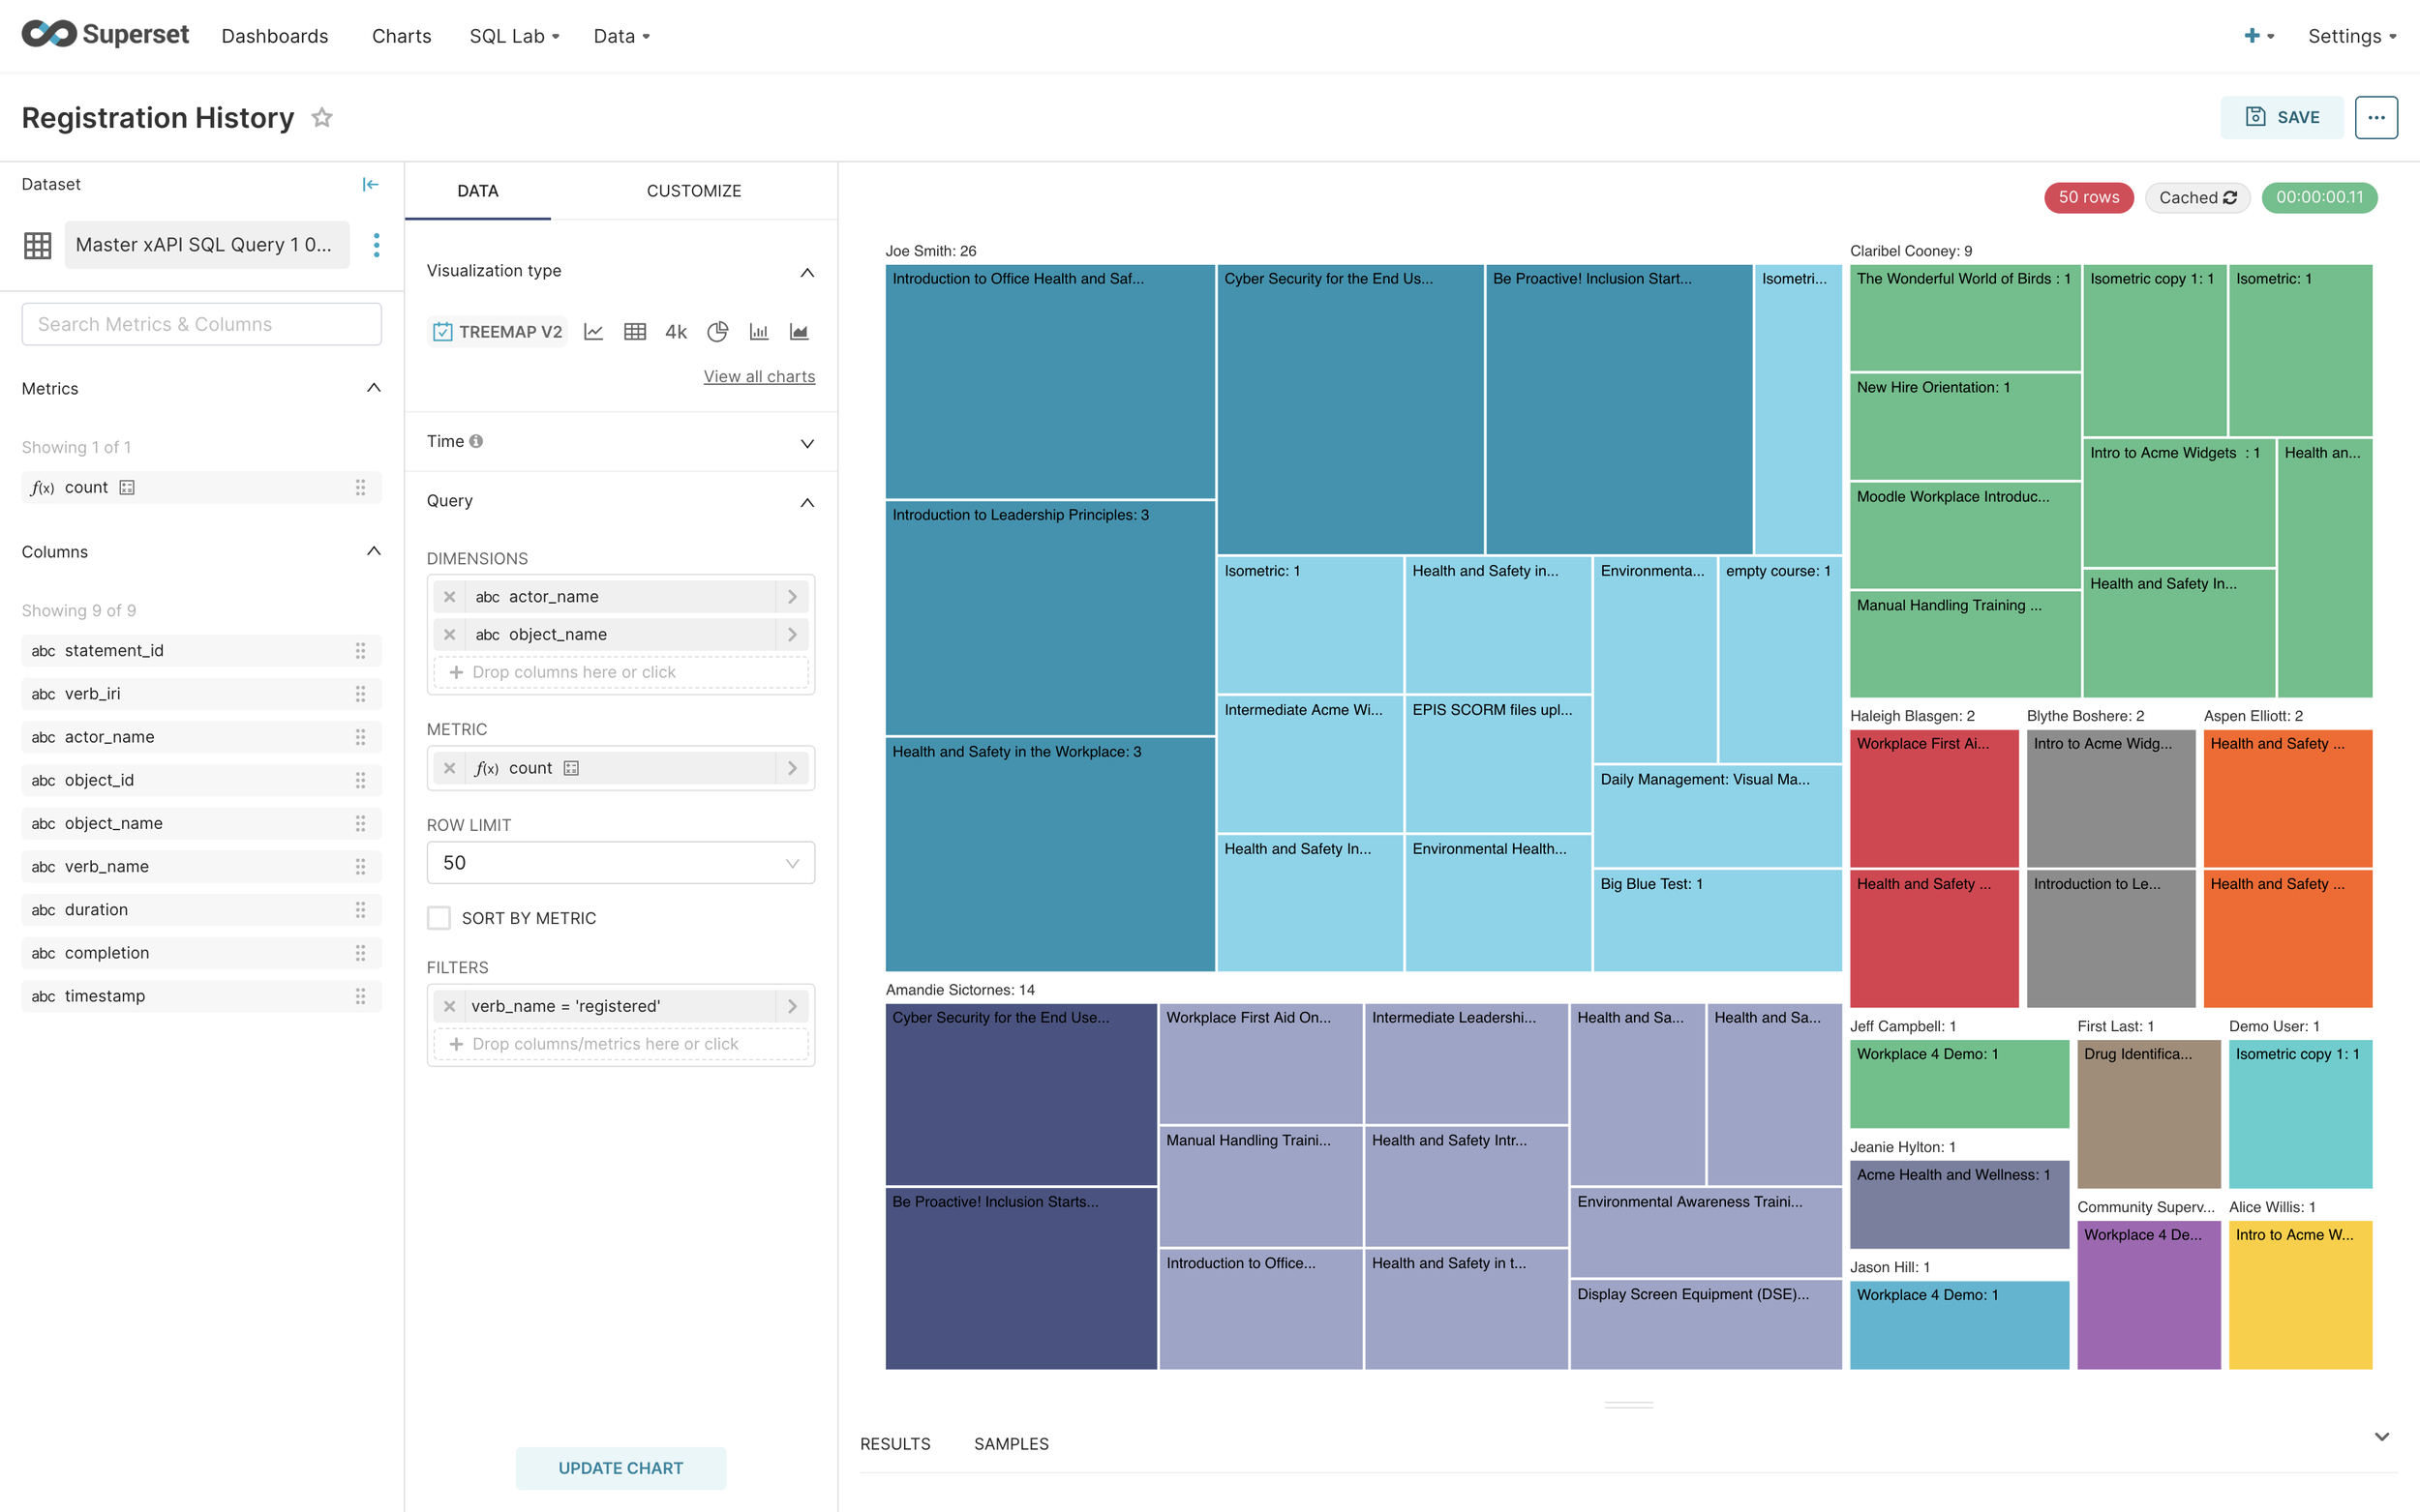
Task: Remove object_name dimension with its X
Action: 449,635
